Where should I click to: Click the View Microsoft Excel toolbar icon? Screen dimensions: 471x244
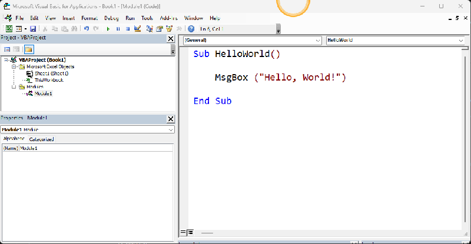click(9, 29)
